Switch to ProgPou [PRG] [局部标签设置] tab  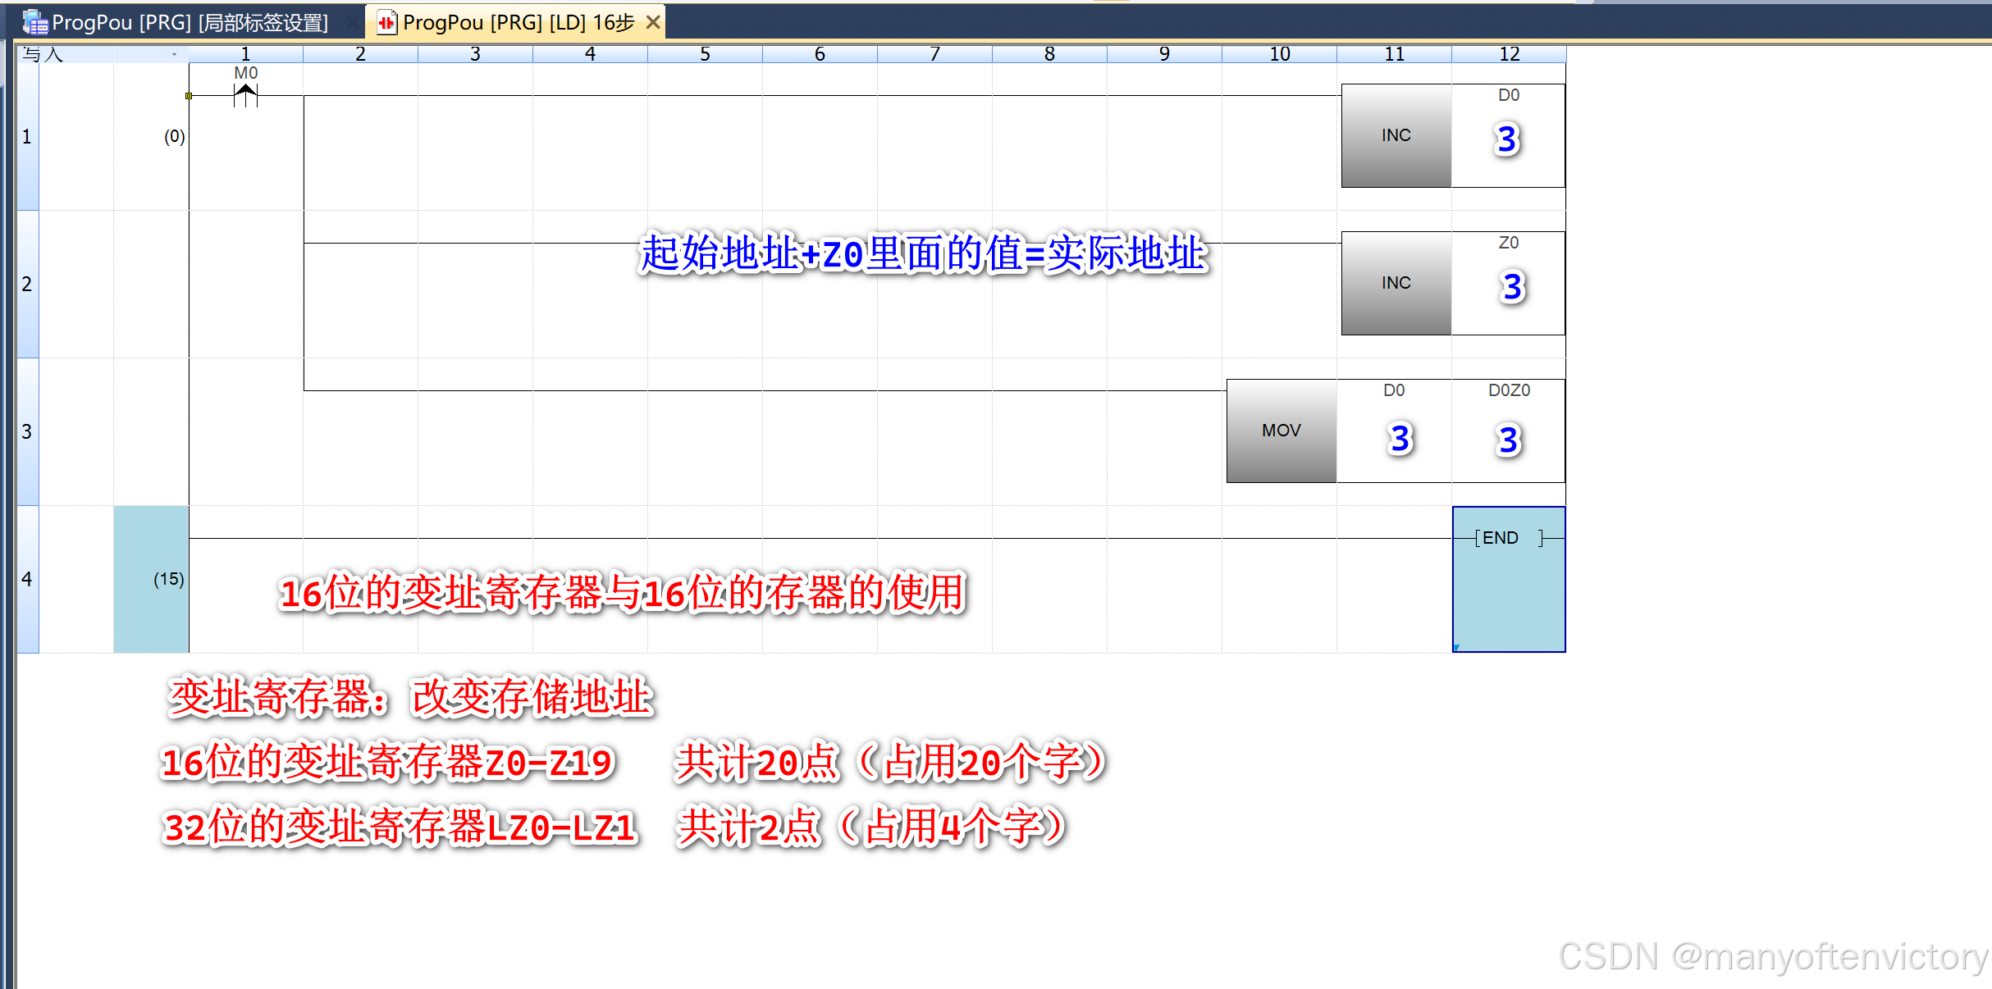tap(190, 22)
